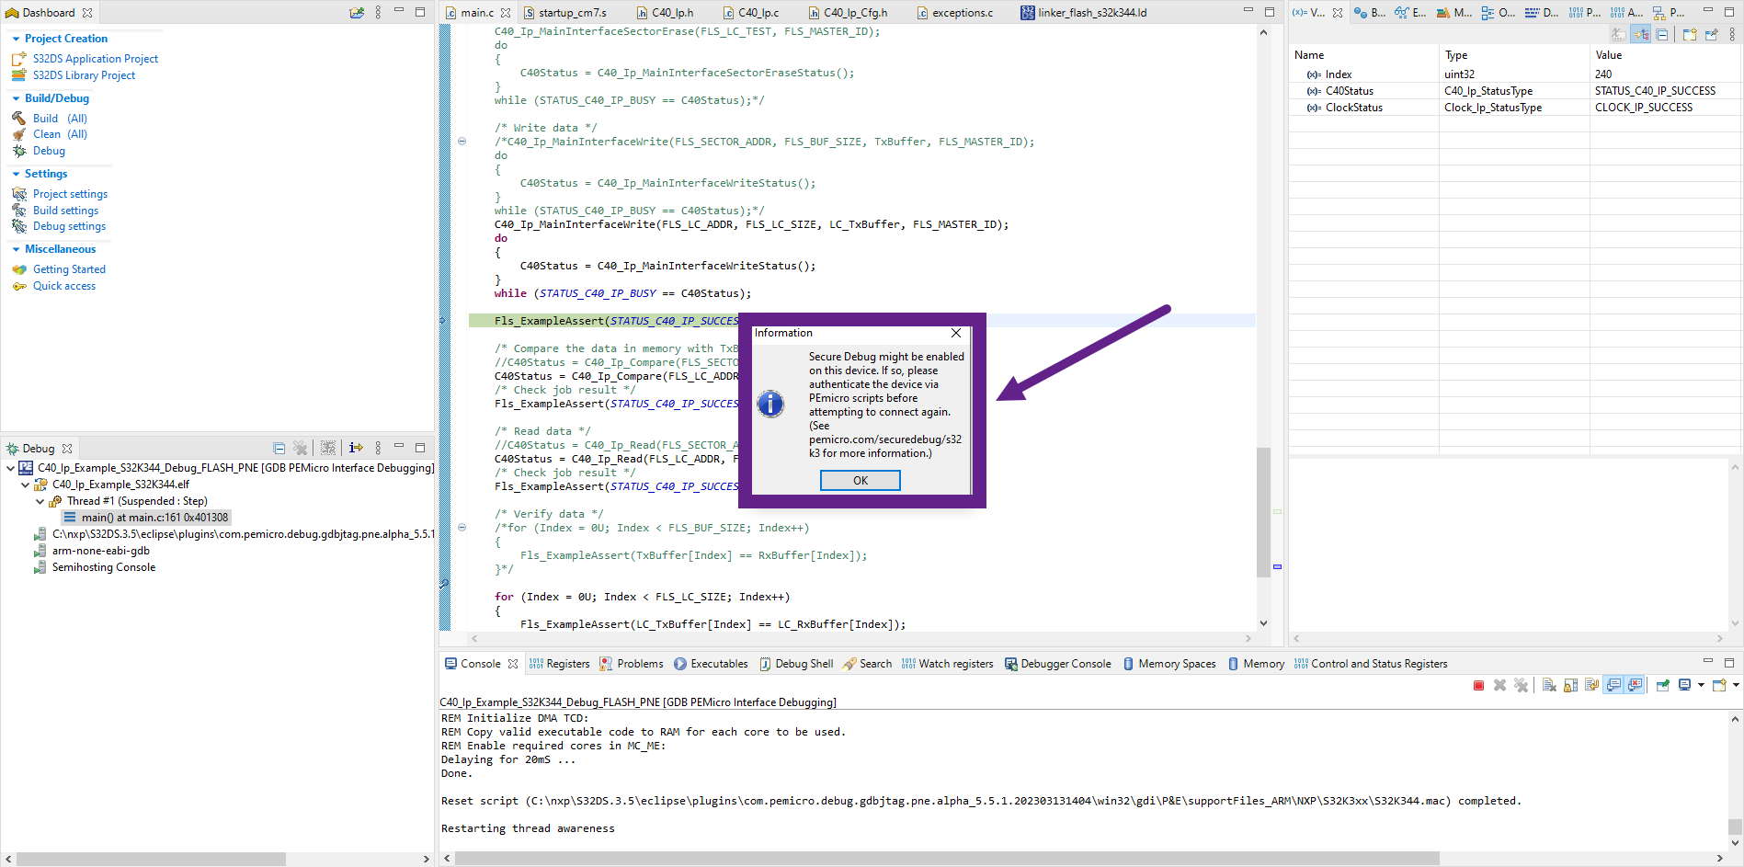1744x867 pixels.
Task: Open Debug view menu (three dots)
Action: click(x=378, y=448)
